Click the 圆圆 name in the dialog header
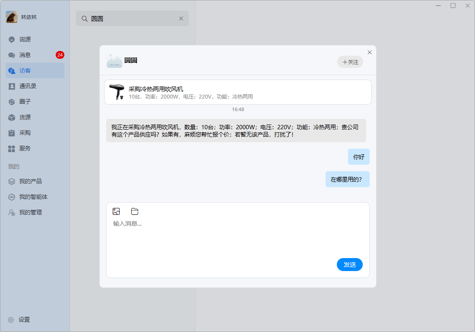Image resolution: width=475 pixels, height=332 pixels. 131,61
